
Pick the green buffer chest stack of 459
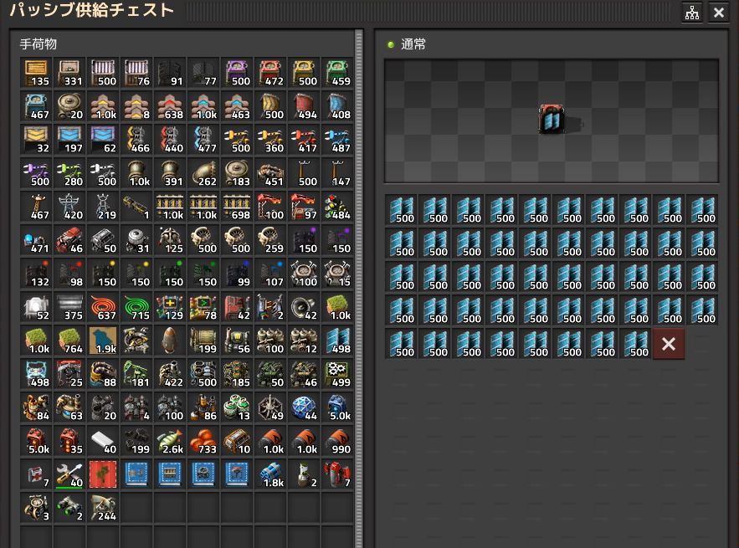[337, 73]
